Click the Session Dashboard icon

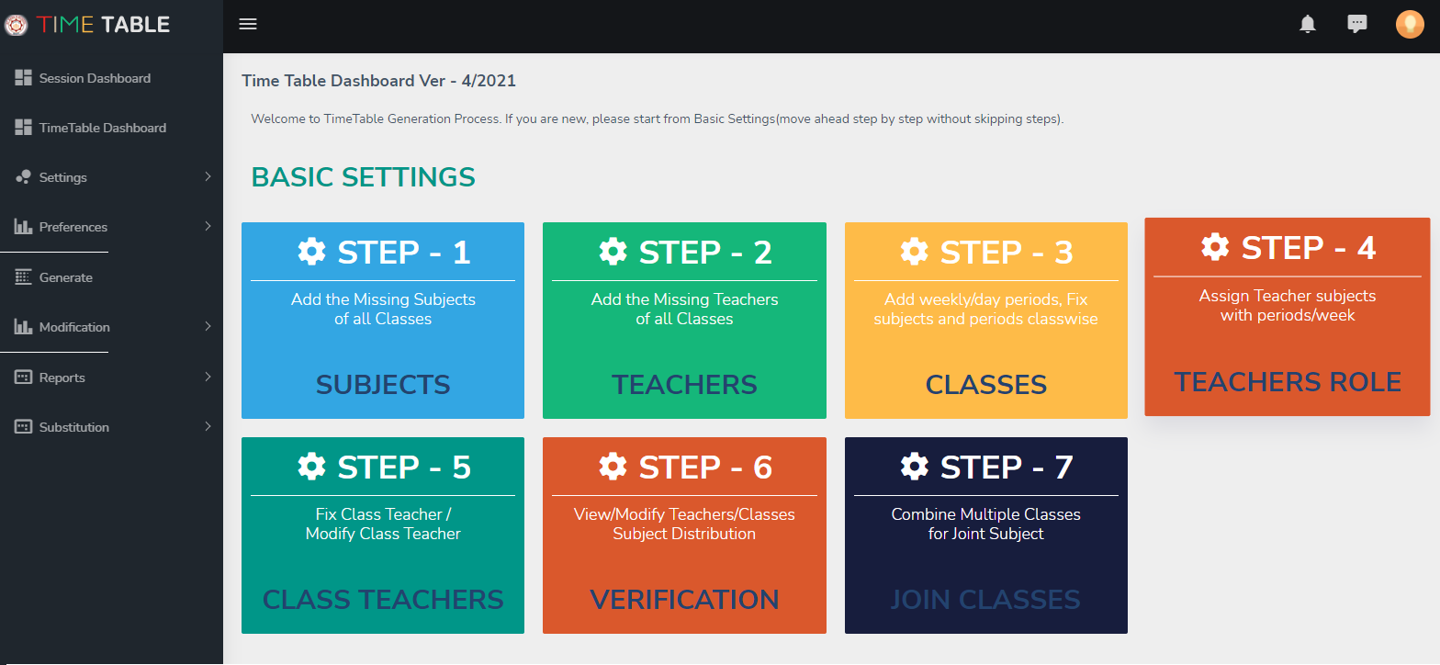click(x=24, y=78)
